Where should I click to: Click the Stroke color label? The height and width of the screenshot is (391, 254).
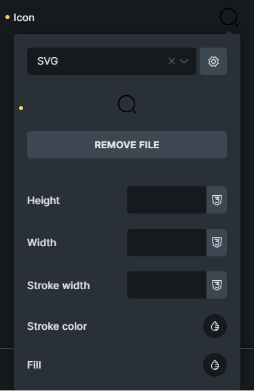[57, 326]
